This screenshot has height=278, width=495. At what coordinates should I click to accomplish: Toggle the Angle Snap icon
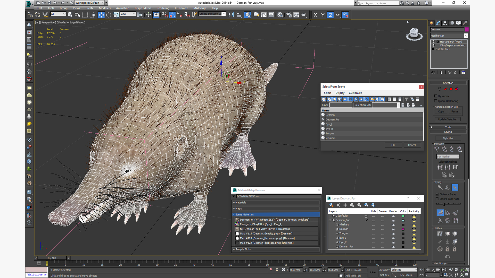click(172, 15)
